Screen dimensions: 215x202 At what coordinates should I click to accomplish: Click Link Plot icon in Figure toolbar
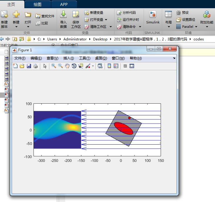coord(100,66)
